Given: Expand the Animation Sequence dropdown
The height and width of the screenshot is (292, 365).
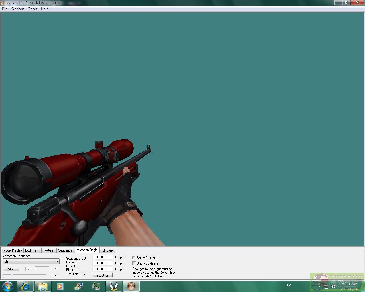Looking at the screenshot, I should [57, 261].
